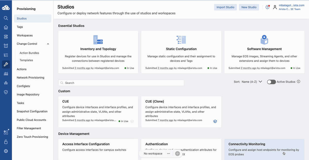Image resolution: width=309 pixels, height=160 pixels.
Task: Click the search magnifier icon in left rail
Action: 6,18
